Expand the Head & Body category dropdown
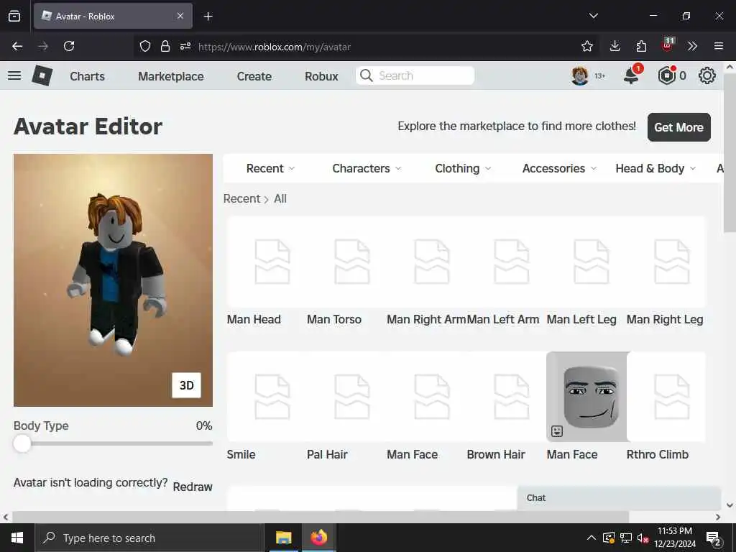This screenshot has width=736, height=552. (x=655, y=168)
